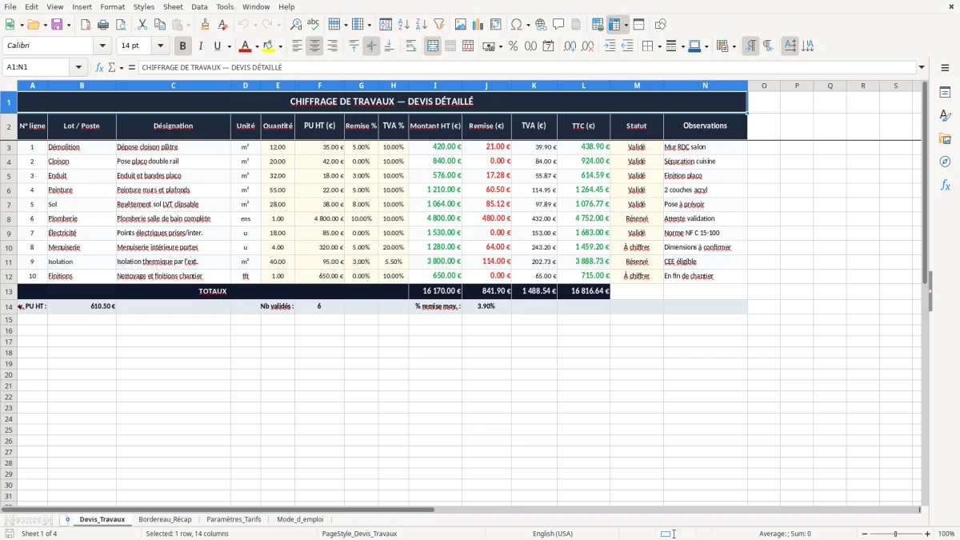Viewport: 960px width, 540px height.
Task: Open the font size dropdown arrow
Action: point(160,46)
